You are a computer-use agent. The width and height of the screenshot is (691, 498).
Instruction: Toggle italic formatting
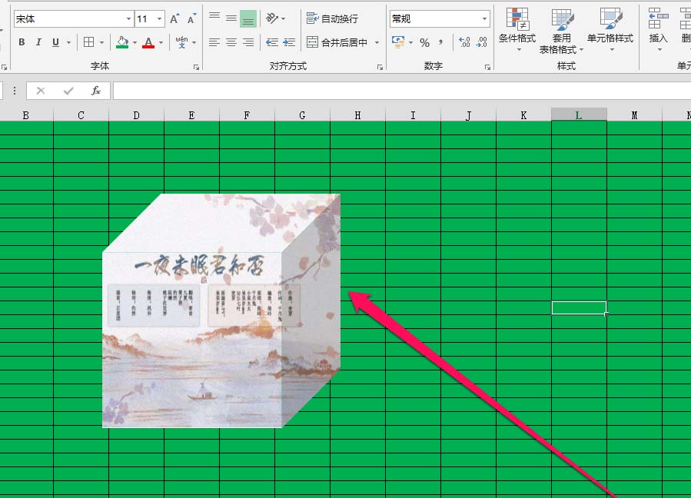click(38, 42)
